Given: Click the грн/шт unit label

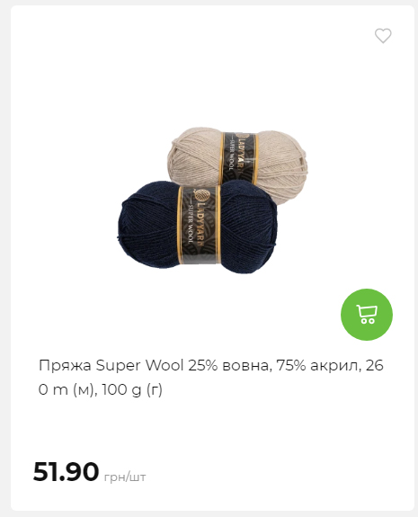Looking at the screenshot, I should pyautogui.click(x=125, y=477).
